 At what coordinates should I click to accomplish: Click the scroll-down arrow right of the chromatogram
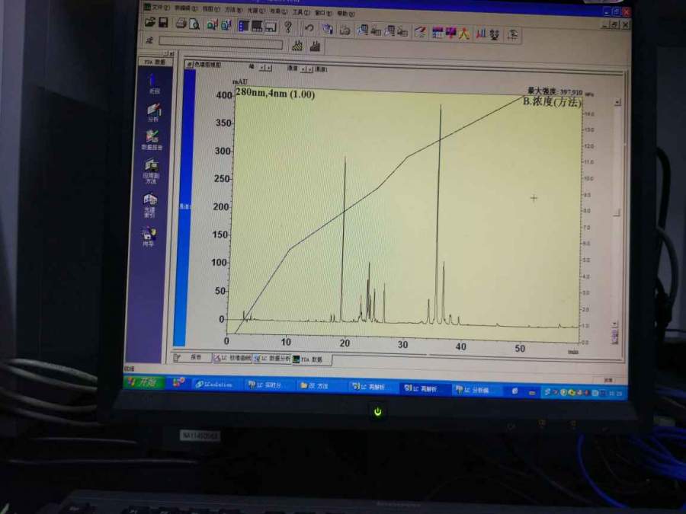pos(614,324)
